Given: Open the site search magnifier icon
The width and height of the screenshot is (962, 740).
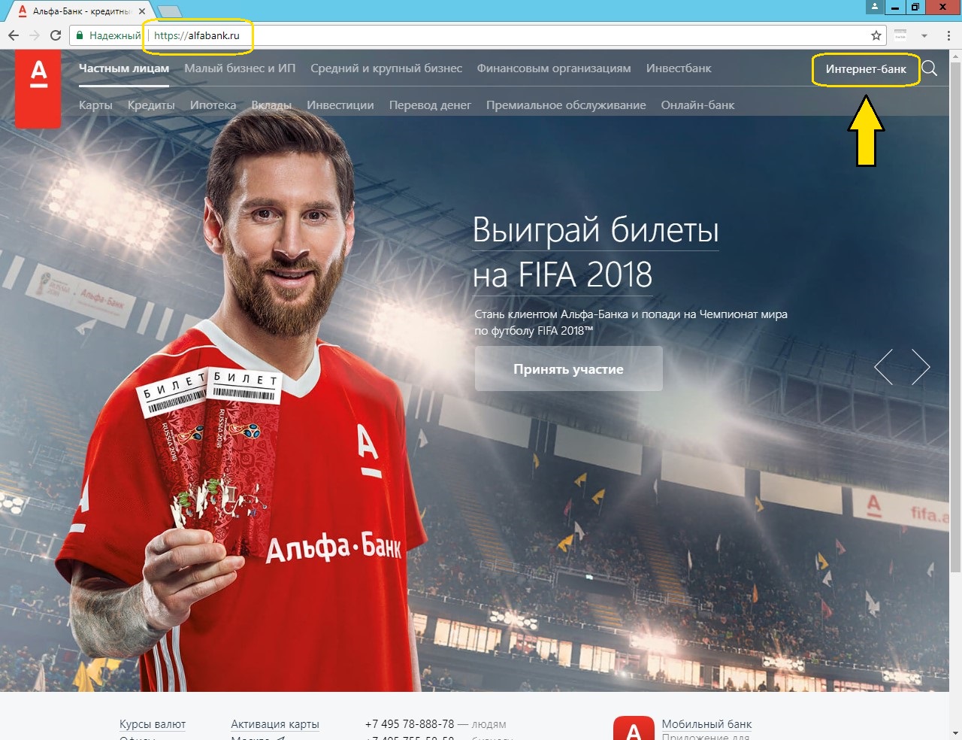Looking at the screenshot, I should point(930,68).
